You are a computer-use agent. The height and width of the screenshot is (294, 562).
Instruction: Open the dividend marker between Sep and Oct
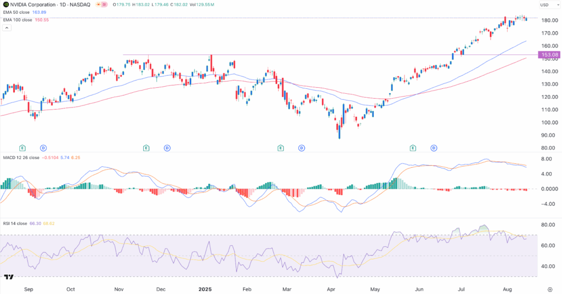point(43,148)
